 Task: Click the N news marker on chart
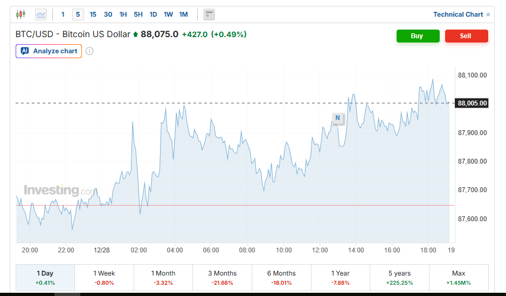(x=338, y=118)
